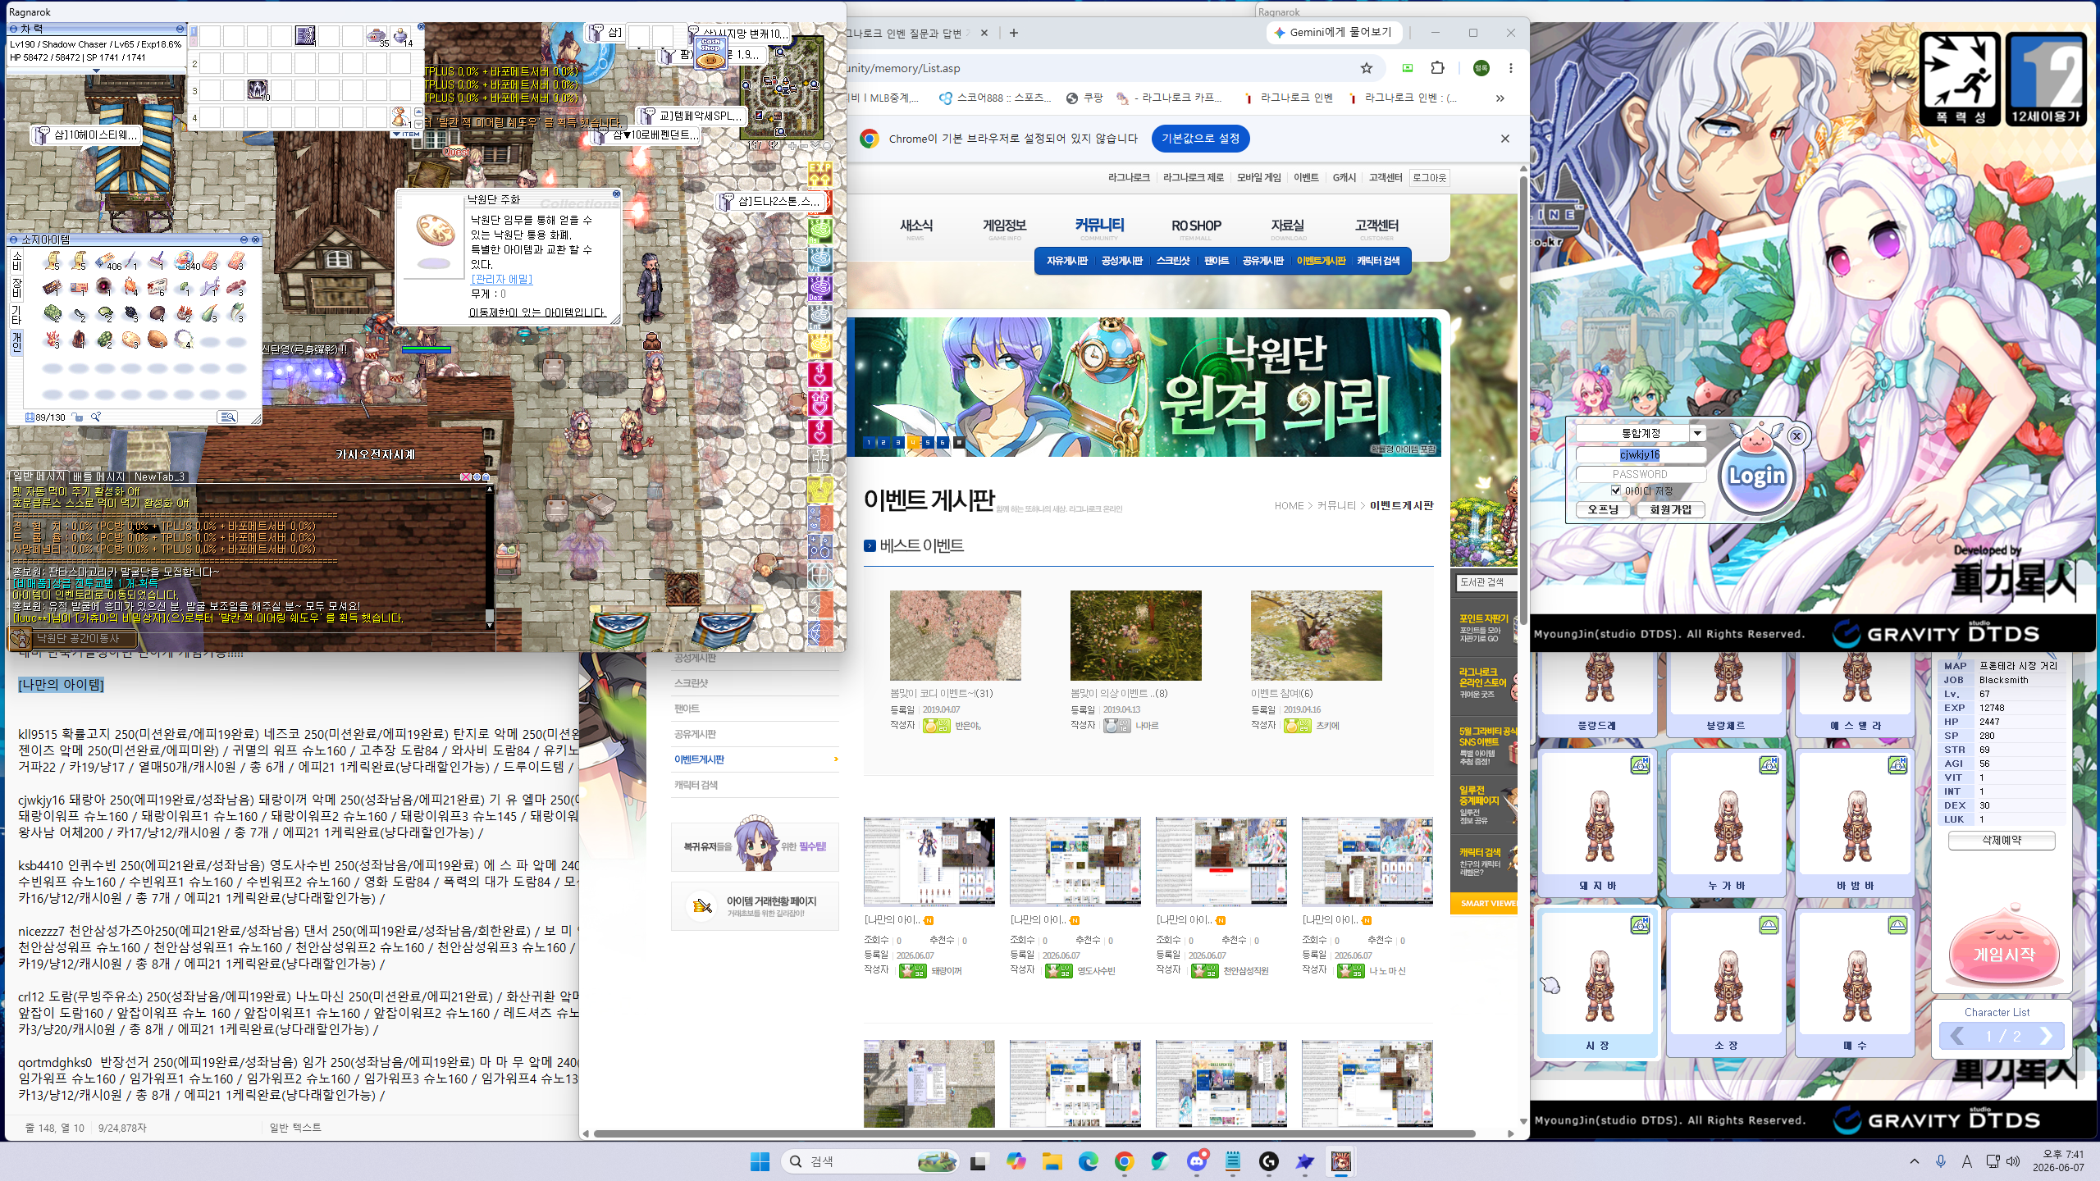Click the 삭제예약 button
This screenshot has width=2100, height=1181.
2001,841
